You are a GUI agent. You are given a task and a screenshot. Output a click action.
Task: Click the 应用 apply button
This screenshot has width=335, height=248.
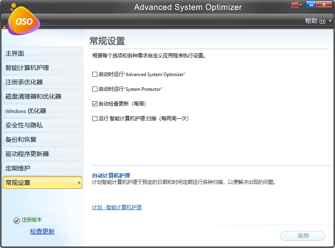302,236
